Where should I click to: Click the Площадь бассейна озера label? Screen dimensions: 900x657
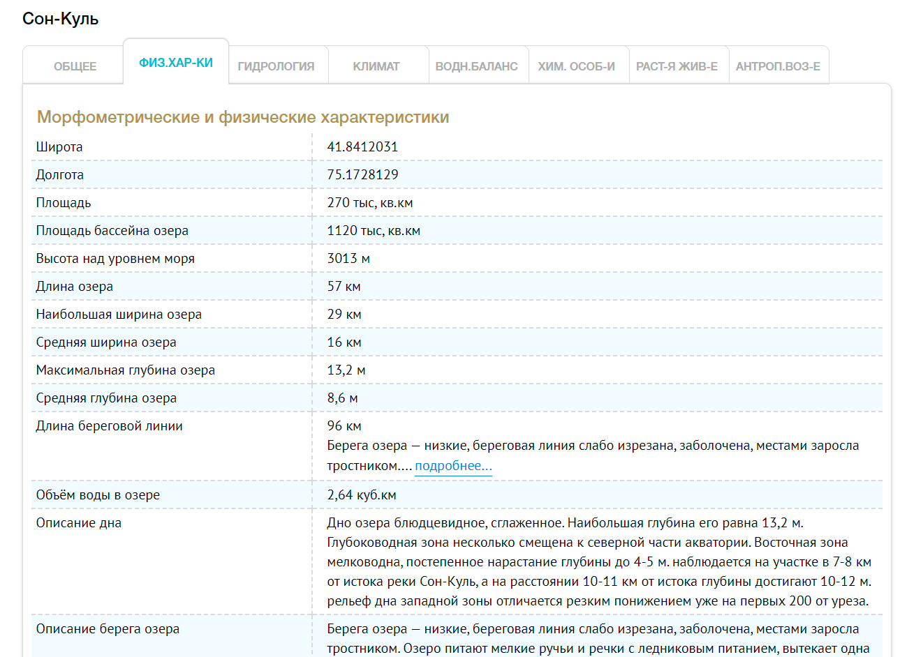(112, 231)
